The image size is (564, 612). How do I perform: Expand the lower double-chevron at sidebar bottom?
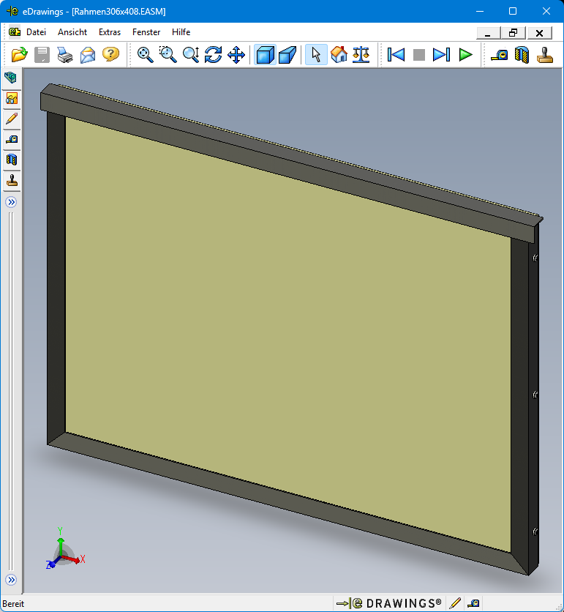(11, 581)
